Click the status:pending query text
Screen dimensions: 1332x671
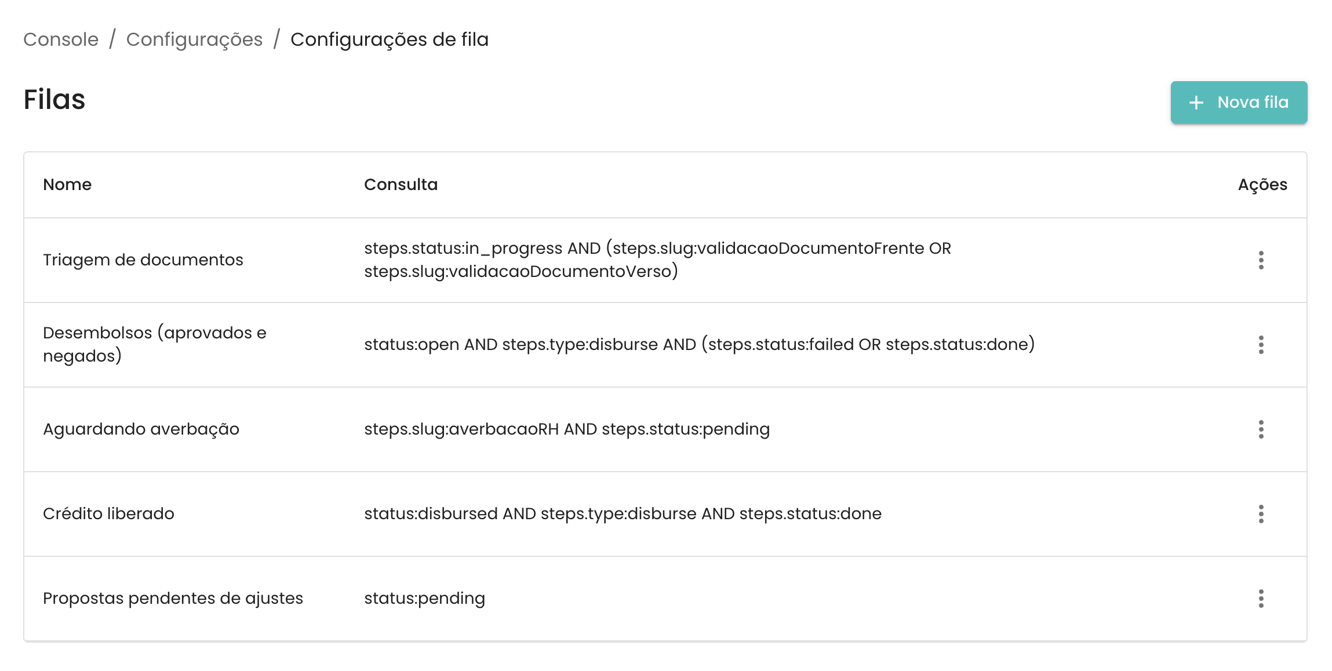click(x=424, y=598)
